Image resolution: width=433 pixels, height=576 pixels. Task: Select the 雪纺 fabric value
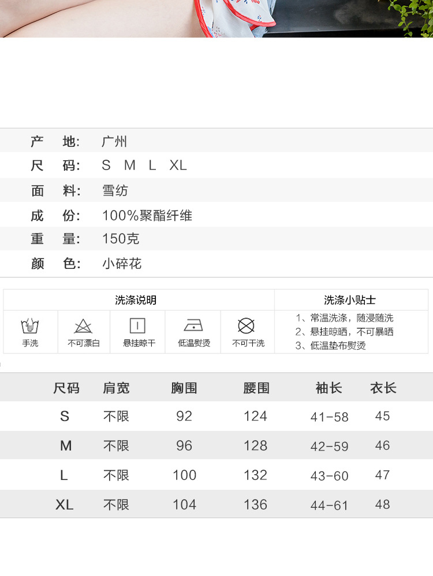coord(115,191)
